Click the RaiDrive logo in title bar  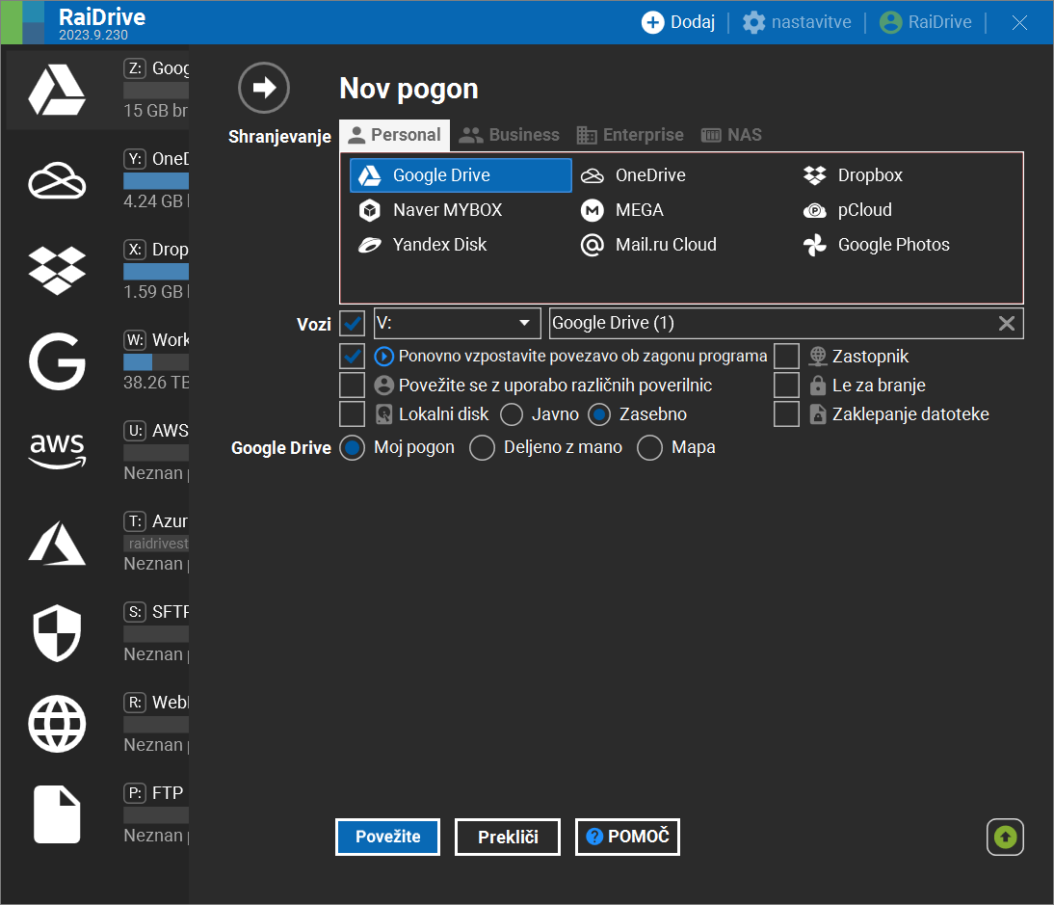coord(22,22)
